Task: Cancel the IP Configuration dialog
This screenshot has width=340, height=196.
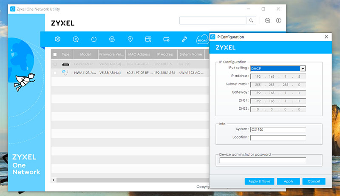Action: pyautogui.click(x=314, y=181)
